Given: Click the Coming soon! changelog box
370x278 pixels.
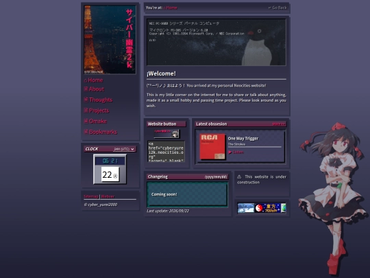Looking at the screenshot, I should [x=187, y=194].
